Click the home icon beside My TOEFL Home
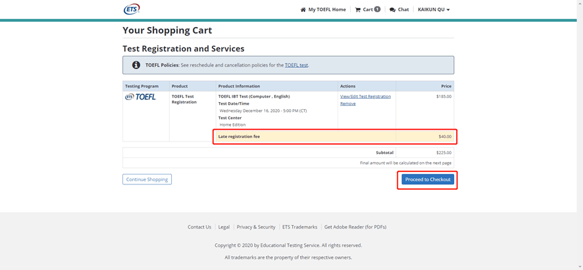Image resolution: width=583 pixels, height=270 pixels. (303, 10)
